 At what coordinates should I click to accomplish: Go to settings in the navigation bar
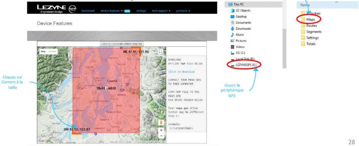click(141, 11)
